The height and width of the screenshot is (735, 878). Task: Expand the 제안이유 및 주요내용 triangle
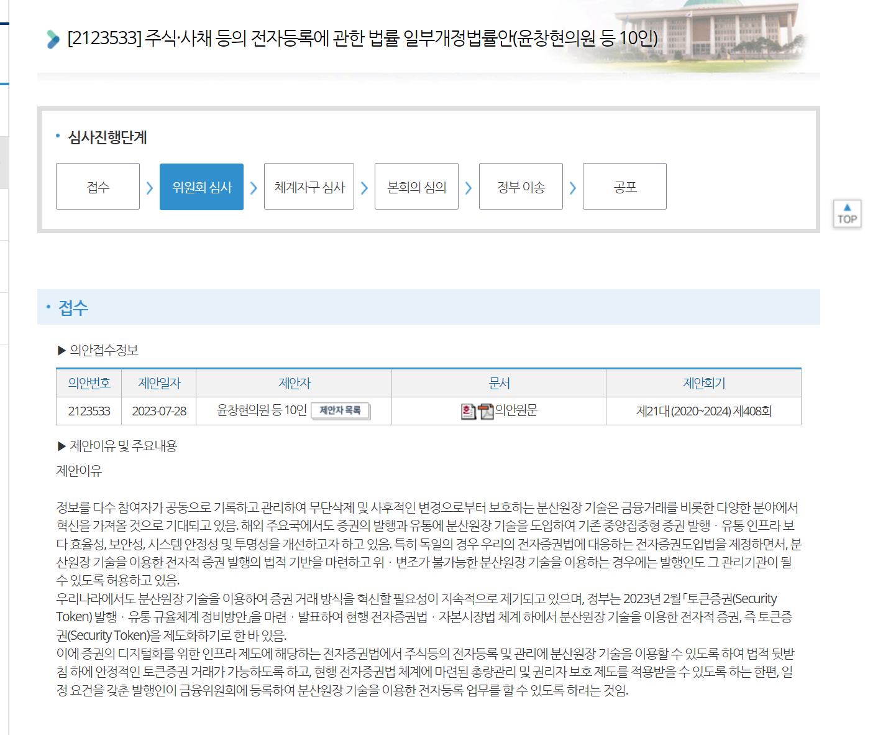coord(62,446)
